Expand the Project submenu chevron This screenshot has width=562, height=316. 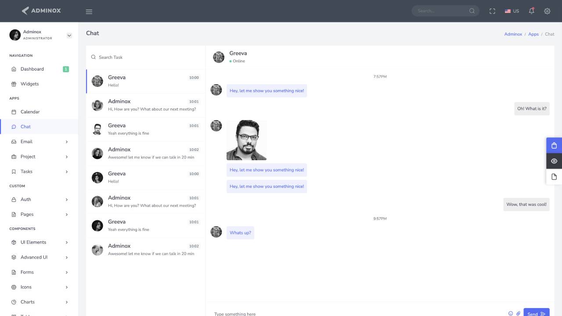point(67,157)
